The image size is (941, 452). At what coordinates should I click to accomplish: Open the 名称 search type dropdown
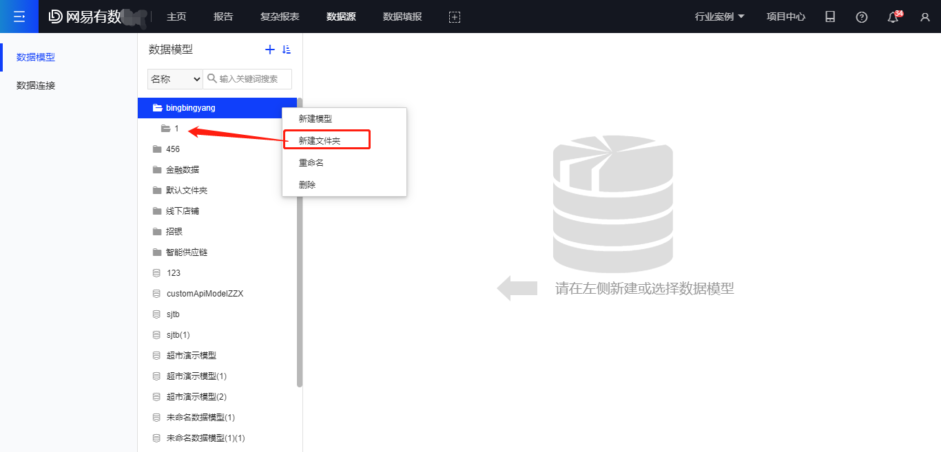tap(175, 79)
